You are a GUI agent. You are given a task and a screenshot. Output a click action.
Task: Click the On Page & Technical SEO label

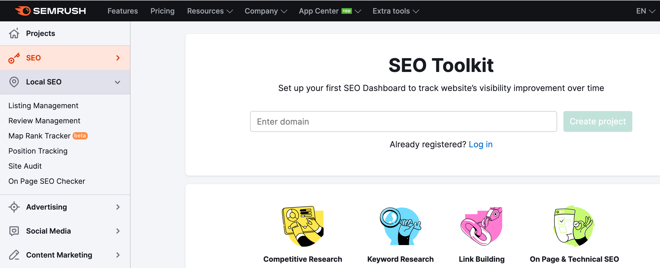point(574,259)
